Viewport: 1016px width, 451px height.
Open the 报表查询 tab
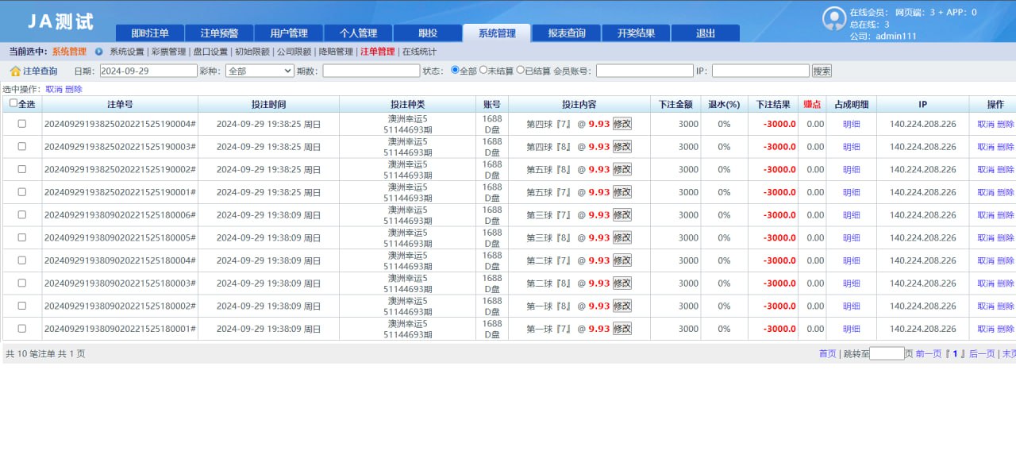coord(567,33)
